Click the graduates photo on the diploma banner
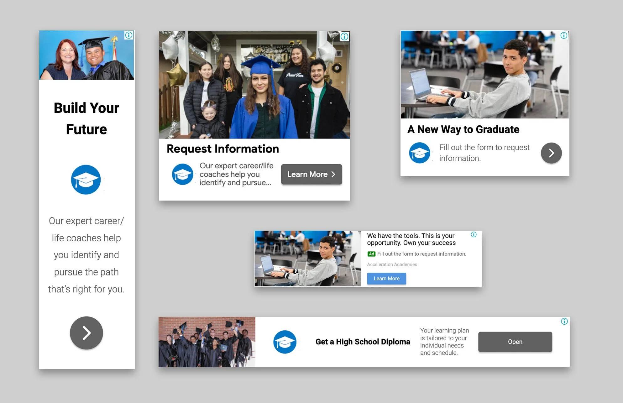623x403 pixels. [x=207, y=342]
